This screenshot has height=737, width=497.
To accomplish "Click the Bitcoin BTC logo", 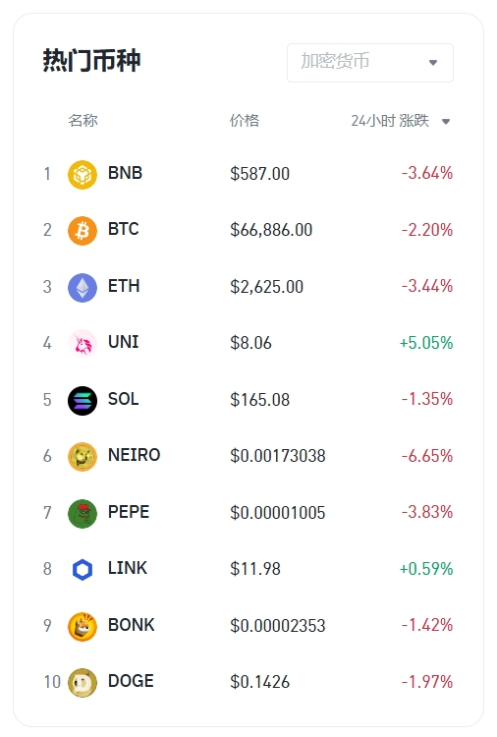I will pyautogui.click(x=83, y=231).
